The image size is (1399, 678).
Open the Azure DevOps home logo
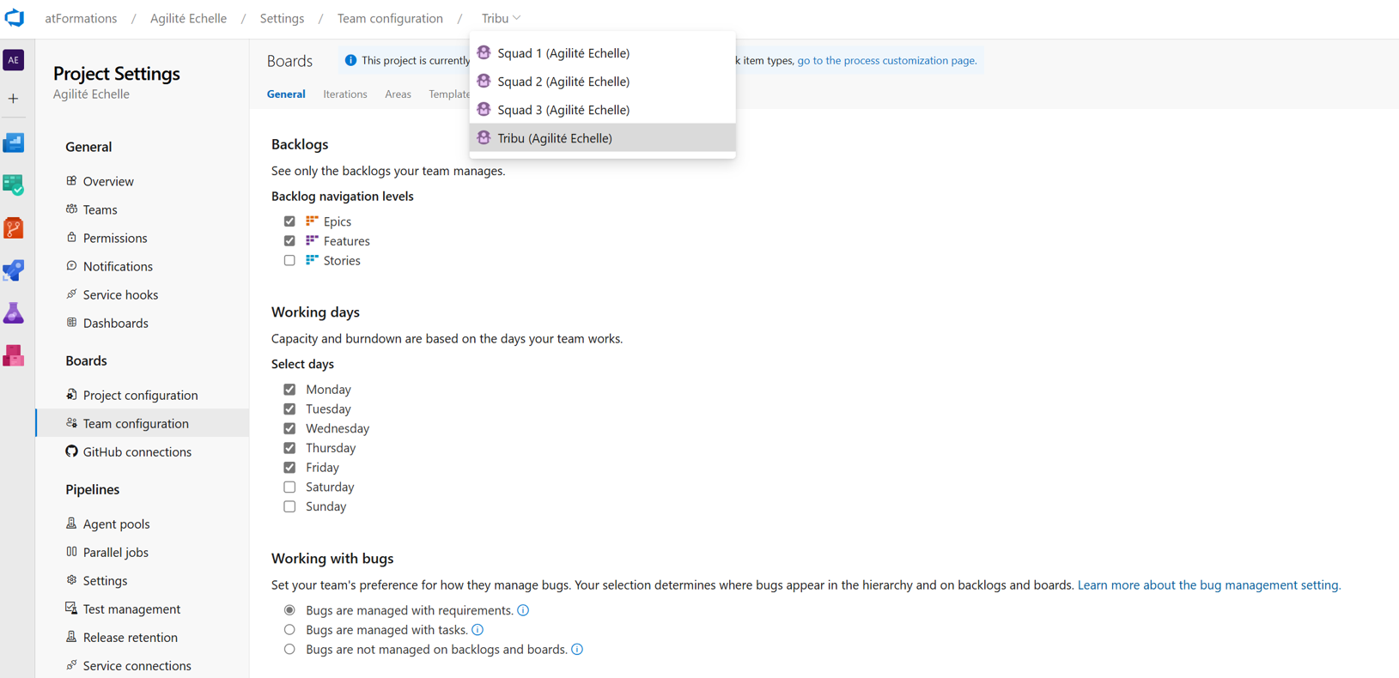(15, 17)
